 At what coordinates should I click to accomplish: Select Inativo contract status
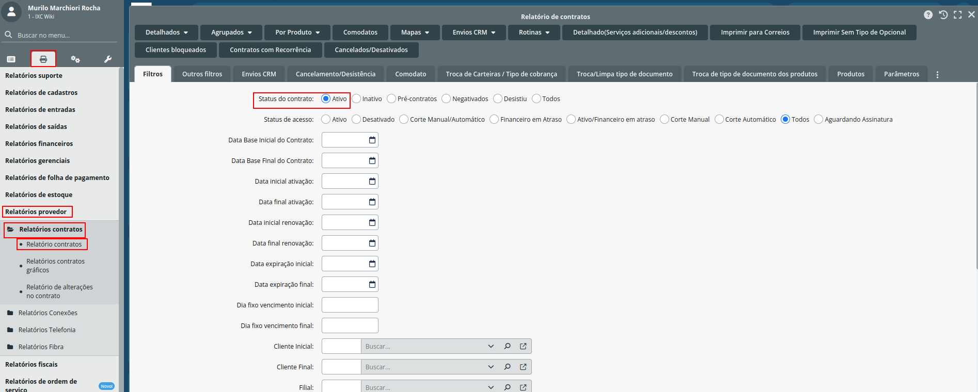click(356, 99)
